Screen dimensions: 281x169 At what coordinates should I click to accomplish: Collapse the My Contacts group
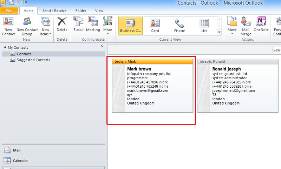point(5,47)
